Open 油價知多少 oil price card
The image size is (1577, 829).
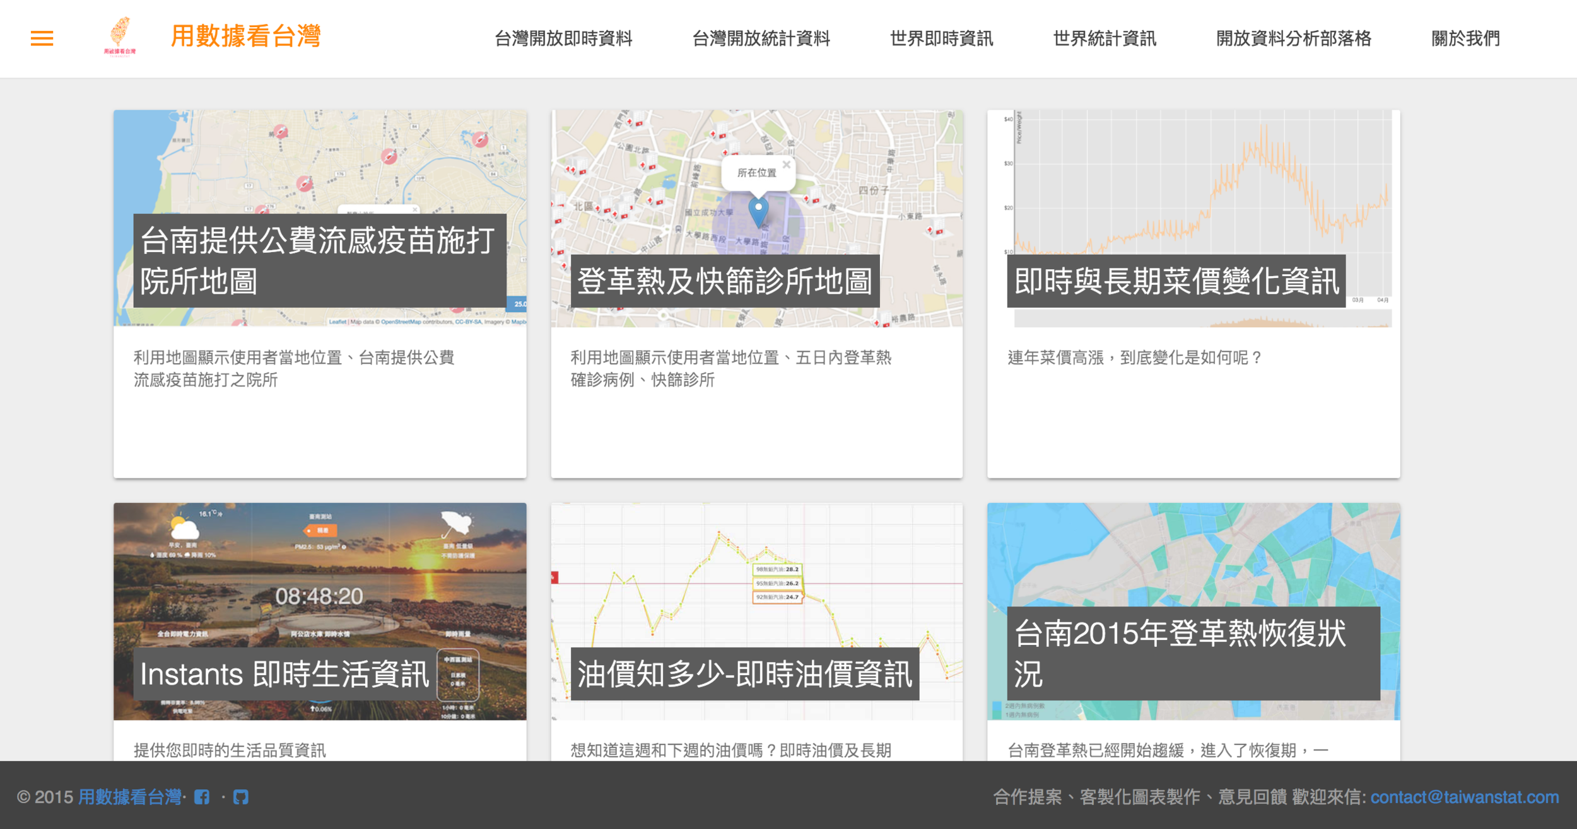[744, 674]
